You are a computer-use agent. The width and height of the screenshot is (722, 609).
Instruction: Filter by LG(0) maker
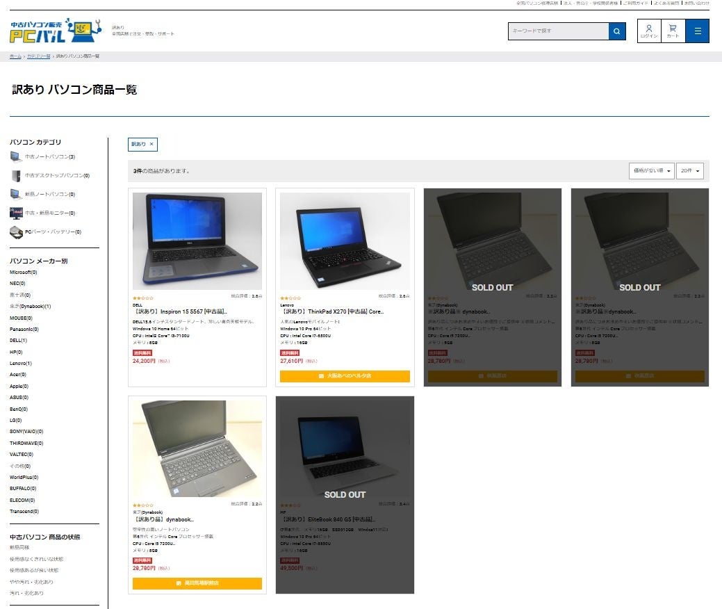pyautogui.click(x=16, y=420)
